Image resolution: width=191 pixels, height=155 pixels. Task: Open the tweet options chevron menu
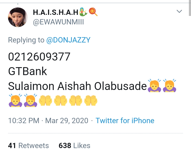coord(179,11)
